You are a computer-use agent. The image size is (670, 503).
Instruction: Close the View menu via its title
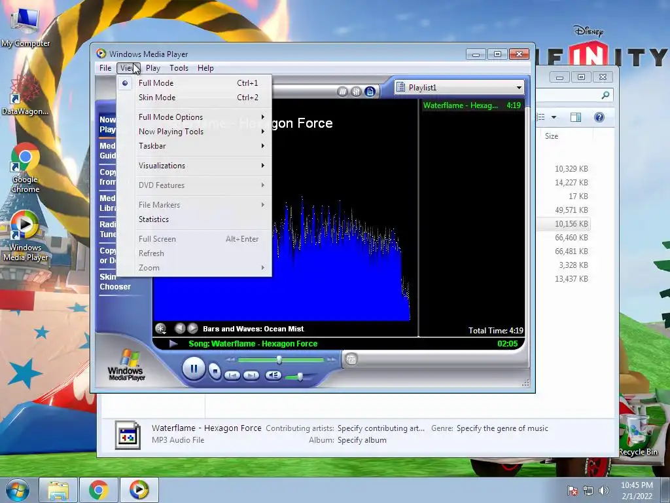tap(128, 68)
